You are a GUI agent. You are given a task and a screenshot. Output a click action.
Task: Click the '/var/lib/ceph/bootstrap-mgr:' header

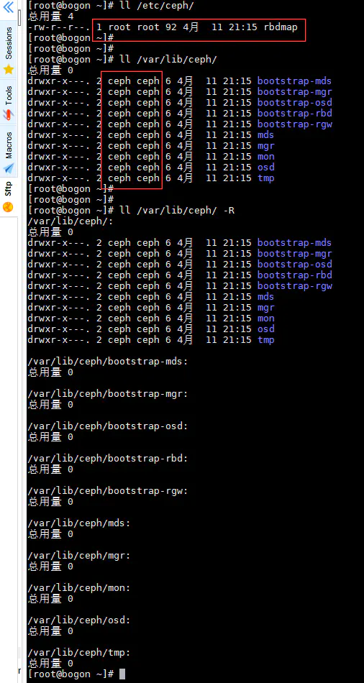pyautogui.click(x=108, y=394)
